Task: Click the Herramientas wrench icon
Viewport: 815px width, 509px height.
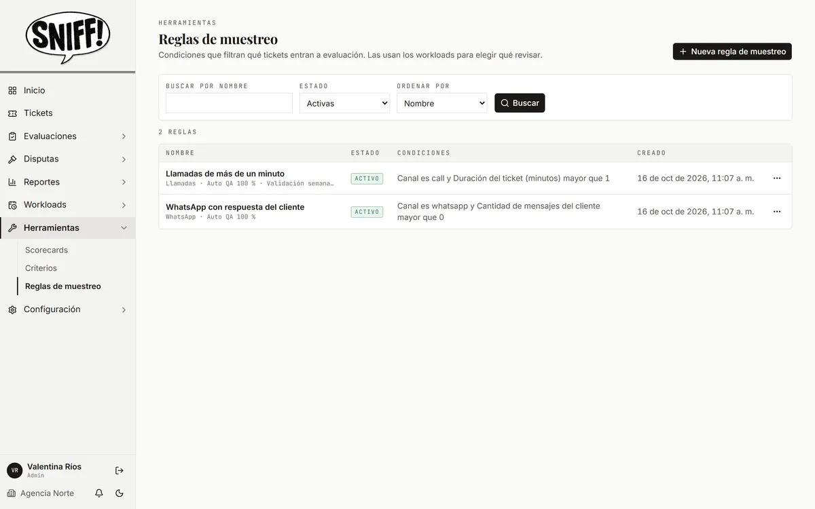Action: (x=12, y=228)
